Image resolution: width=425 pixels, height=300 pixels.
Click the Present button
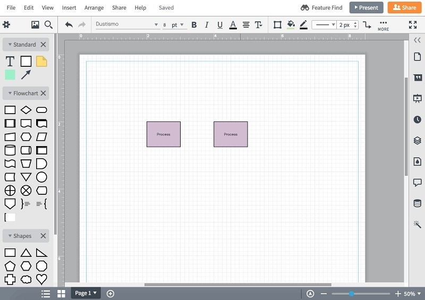pyautogui.click(x=366, y=7)
